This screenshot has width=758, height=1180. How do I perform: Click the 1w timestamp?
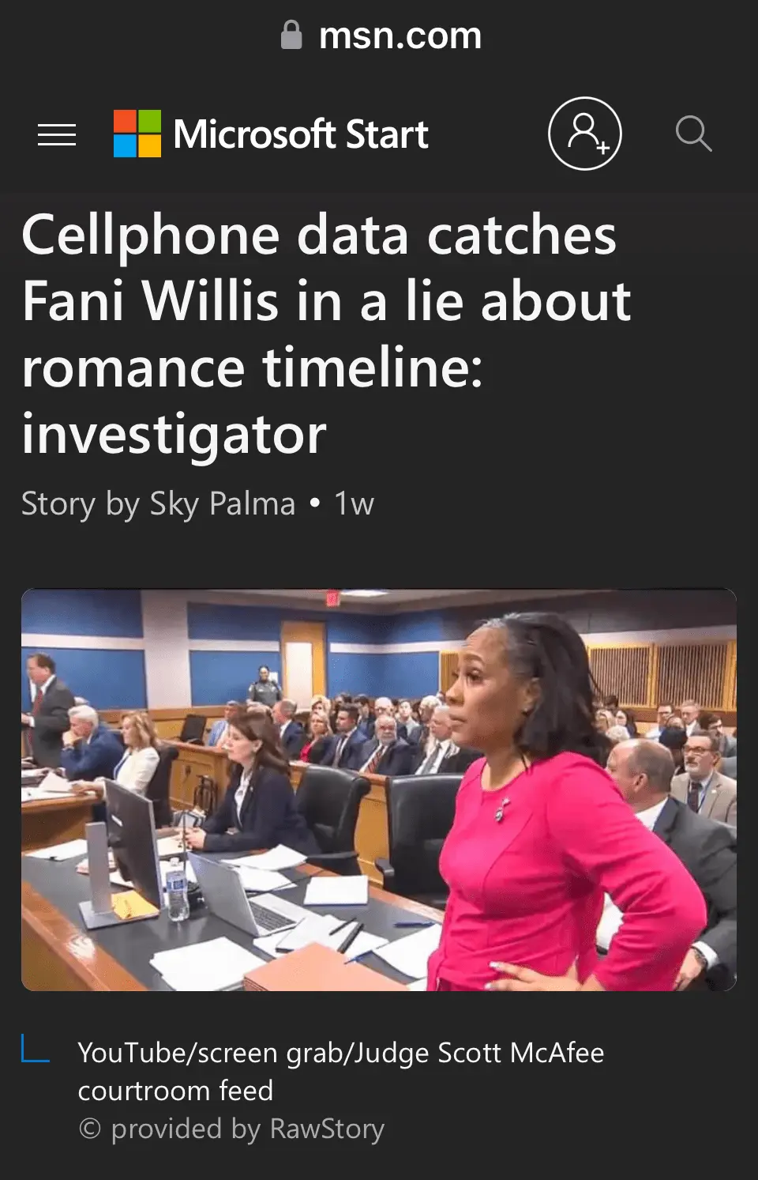pyautogui.click(x=354, y=503)
